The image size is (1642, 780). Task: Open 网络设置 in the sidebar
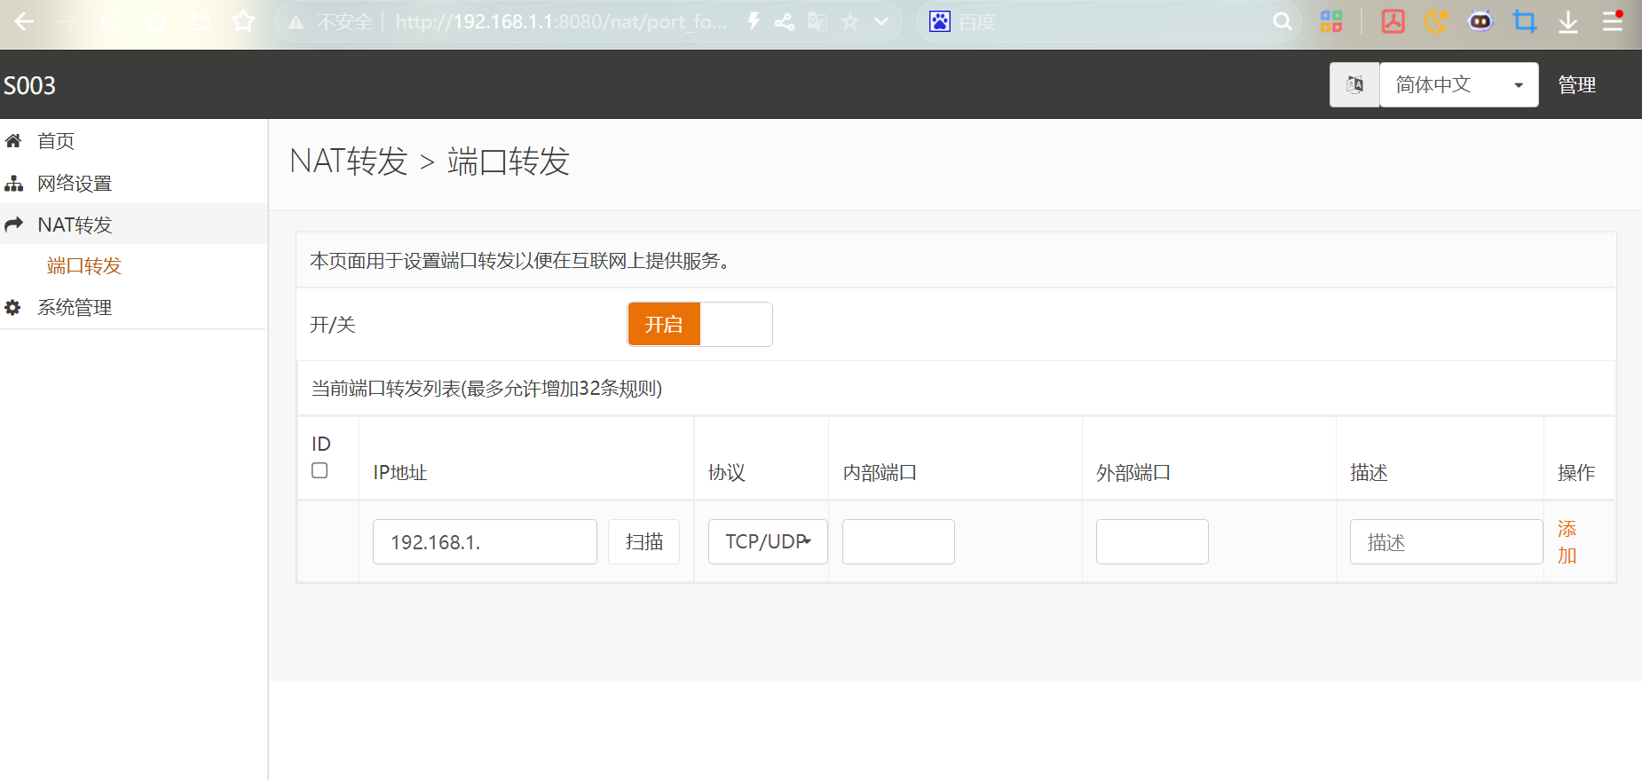tap(75, 184)
